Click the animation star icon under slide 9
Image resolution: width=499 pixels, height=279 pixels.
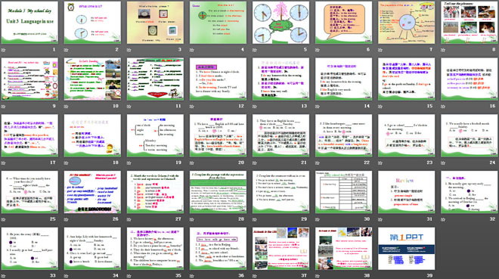pyautogui.click(x=4, y=107)
